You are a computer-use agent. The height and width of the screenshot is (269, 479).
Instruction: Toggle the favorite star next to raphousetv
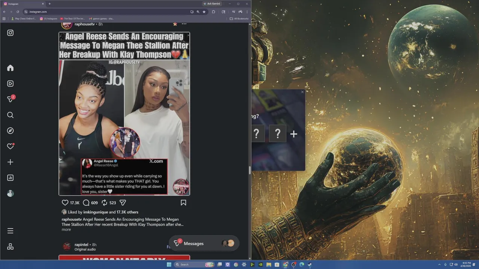click(175, 24)
